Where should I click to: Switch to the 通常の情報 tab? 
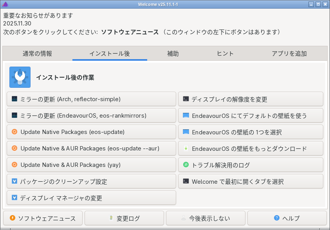click(38, 54)
